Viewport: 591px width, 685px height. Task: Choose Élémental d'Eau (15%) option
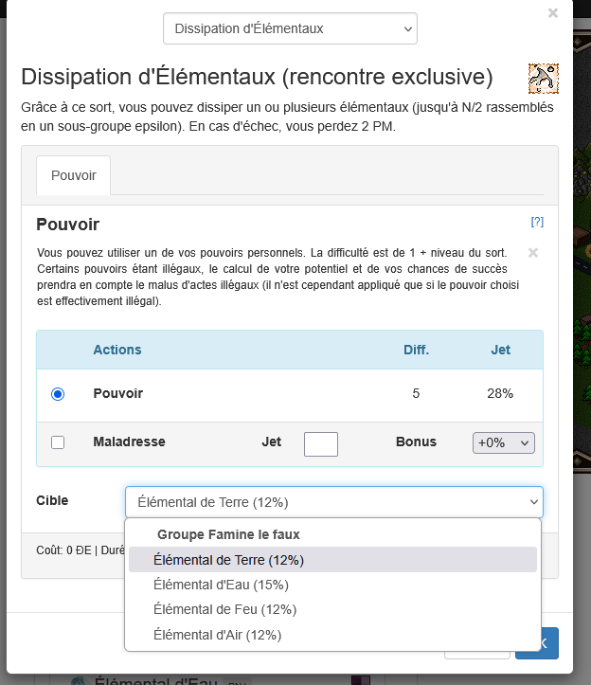[x=221, y=585]
